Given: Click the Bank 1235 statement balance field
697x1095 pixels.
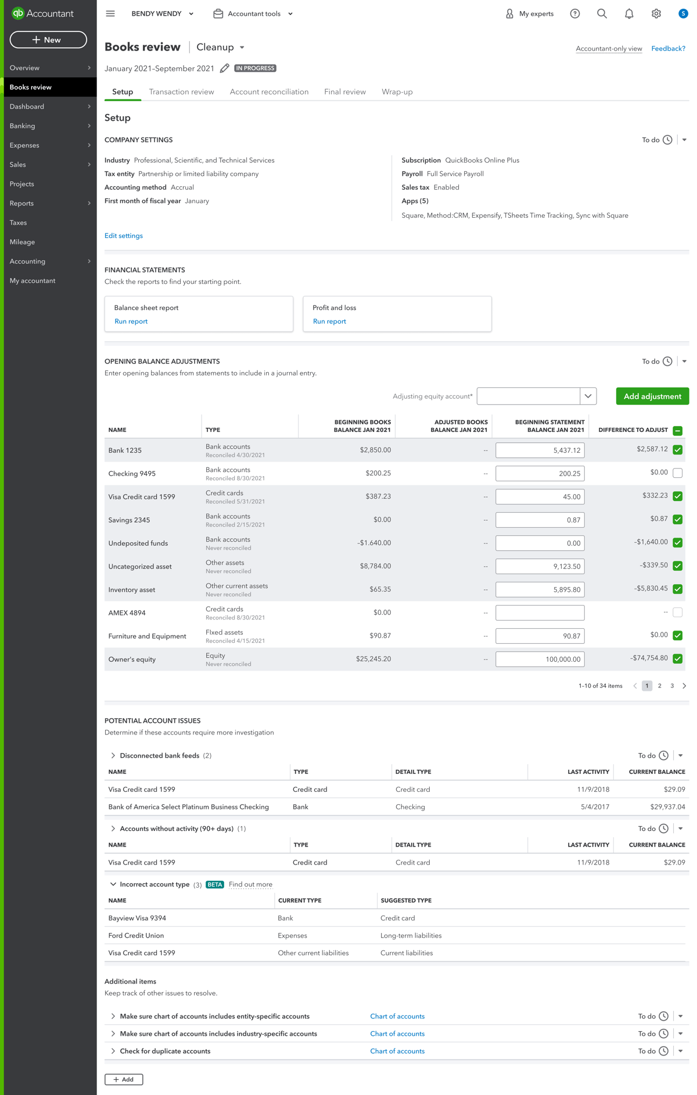Looking at the screenshot, I should pyautogui.click(x=540, y=450).
